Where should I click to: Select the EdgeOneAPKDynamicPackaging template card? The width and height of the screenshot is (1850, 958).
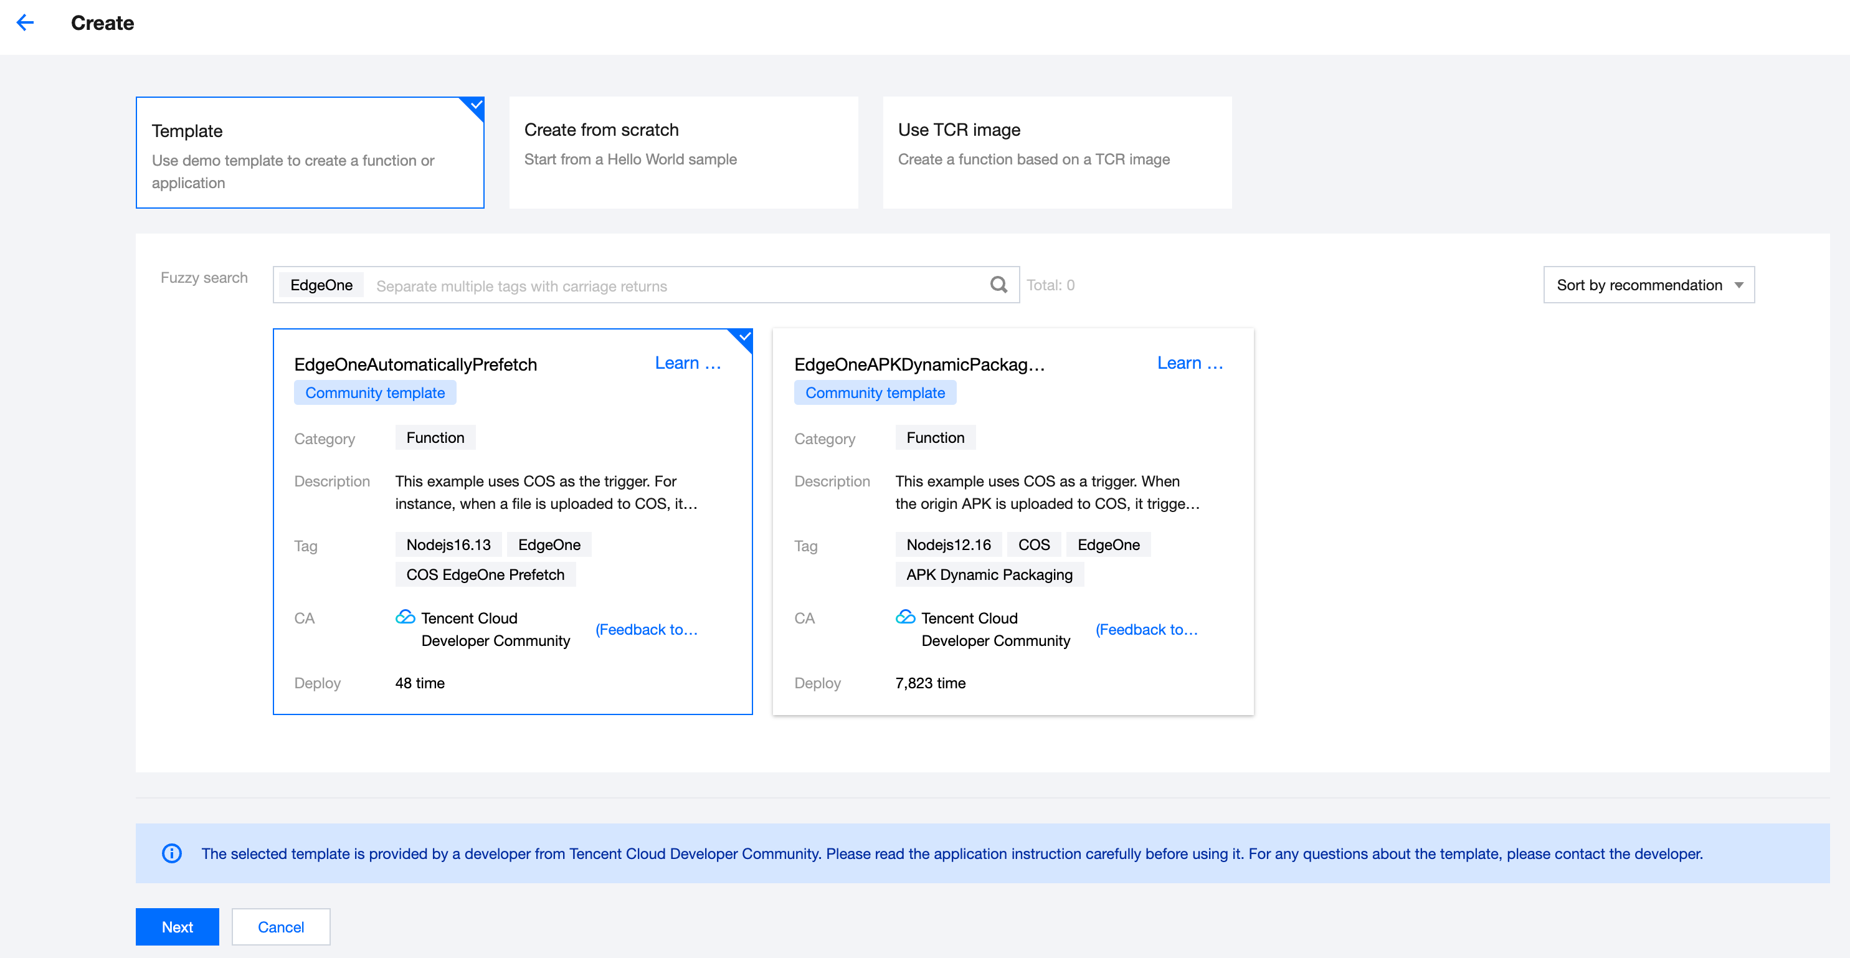point(1013,521)
